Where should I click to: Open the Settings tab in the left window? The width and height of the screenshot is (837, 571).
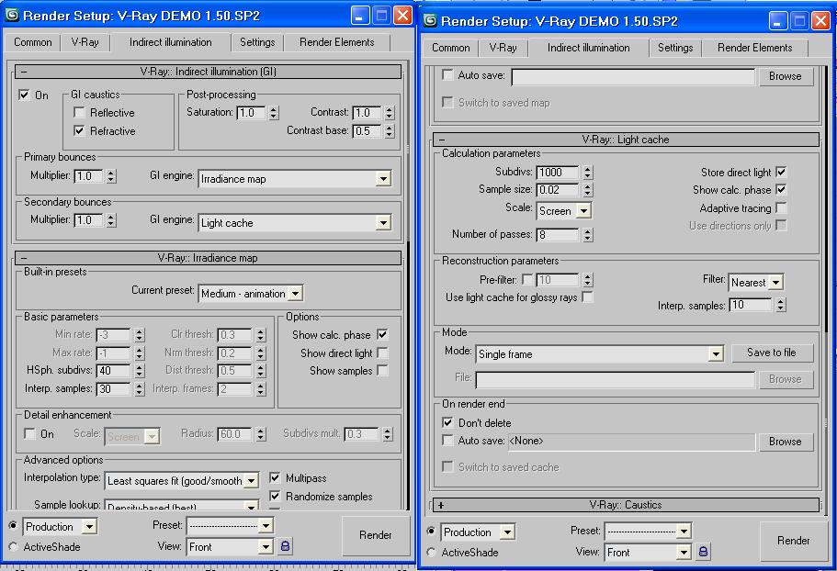point(257,42)
